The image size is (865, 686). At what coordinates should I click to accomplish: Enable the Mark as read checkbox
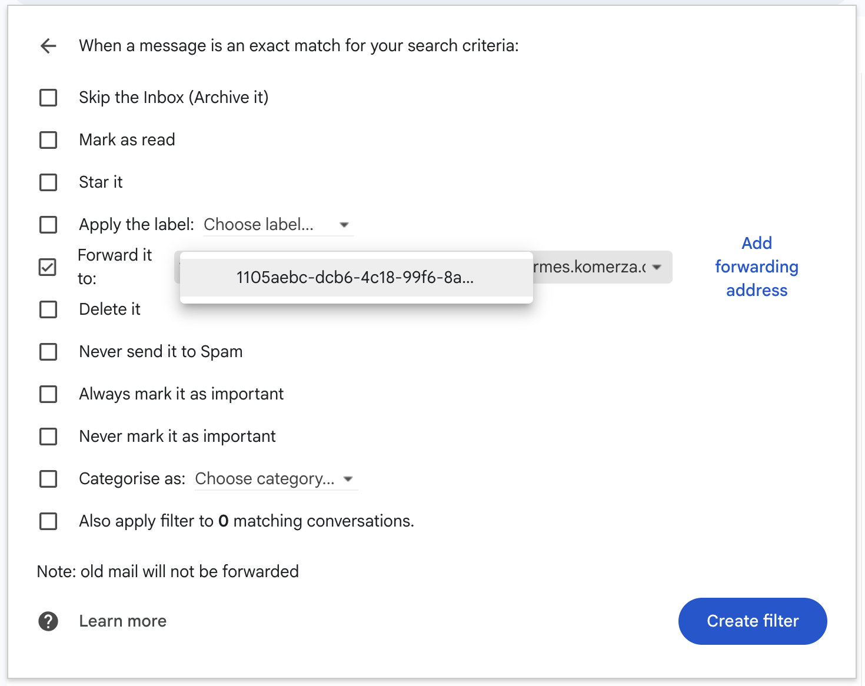tap(48, 140)
